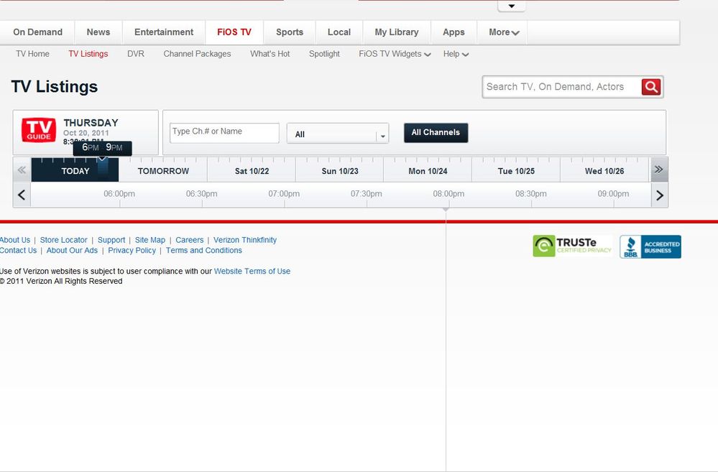The height and width of the screenshot is (472, 718).
Task: Go to earlier times with left arrow
Action: point(22,195)
